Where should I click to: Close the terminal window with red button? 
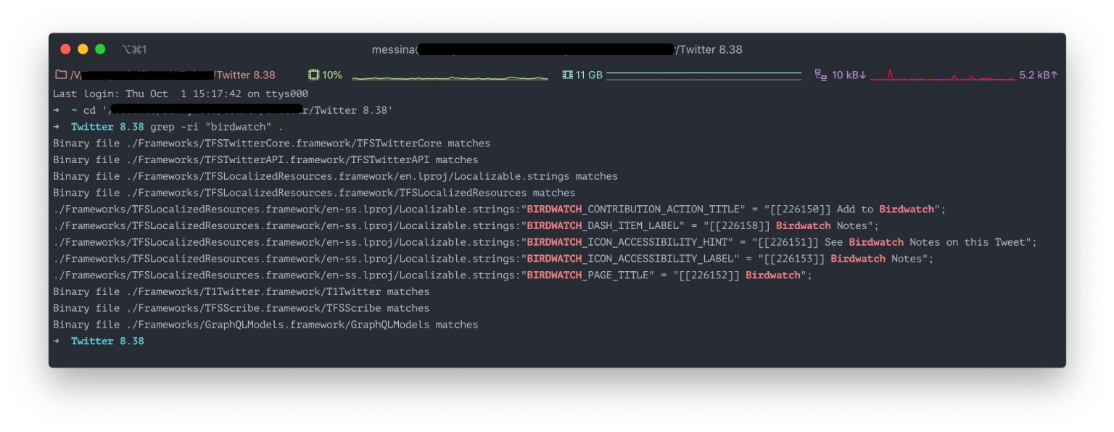click(65, 49)
